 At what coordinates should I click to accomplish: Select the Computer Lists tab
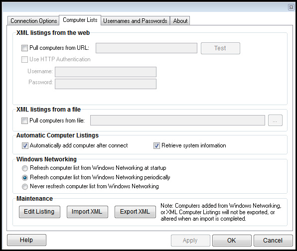point(80,20)
